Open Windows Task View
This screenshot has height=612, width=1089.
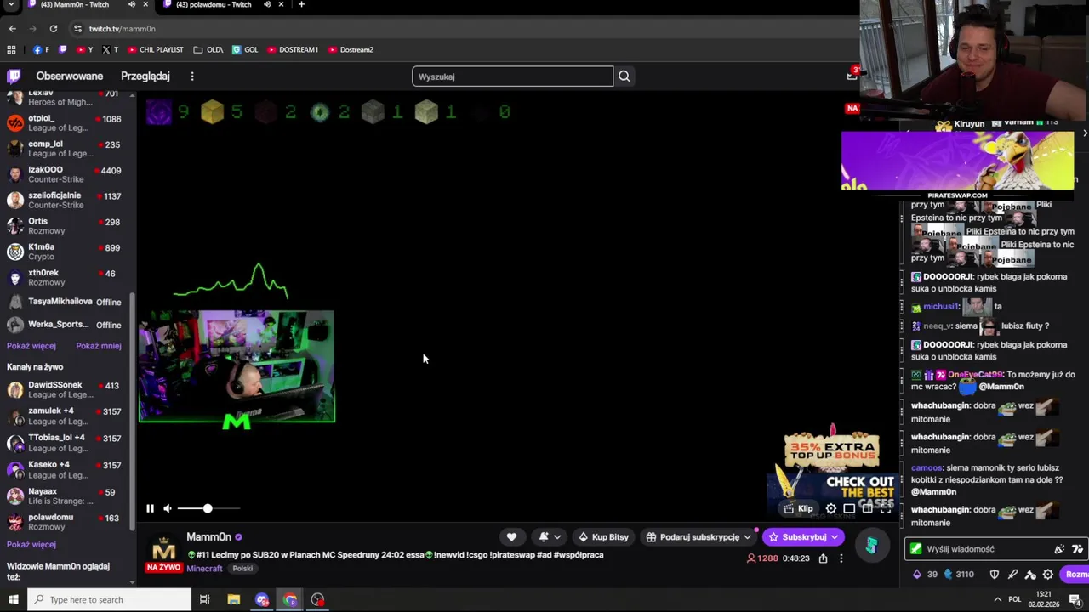[204, 600]
